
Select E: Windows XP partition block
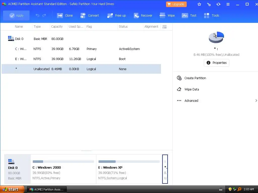coord(129,169)
